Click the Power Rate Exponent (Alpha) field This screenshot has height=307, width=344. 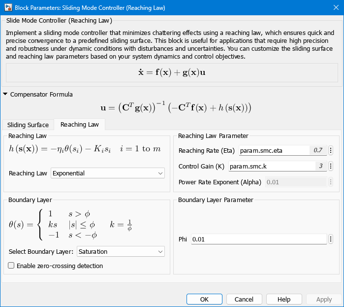[295, 182]
